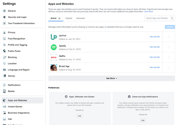Click the 'Turned off' status text
The width and height of the screenshot is (179, 125).
pos(143,114)
